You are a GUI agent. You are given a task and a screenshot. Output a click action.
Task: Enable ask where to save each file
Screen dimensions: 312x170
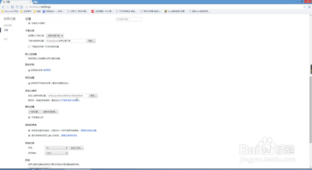[x=29, y=47]
